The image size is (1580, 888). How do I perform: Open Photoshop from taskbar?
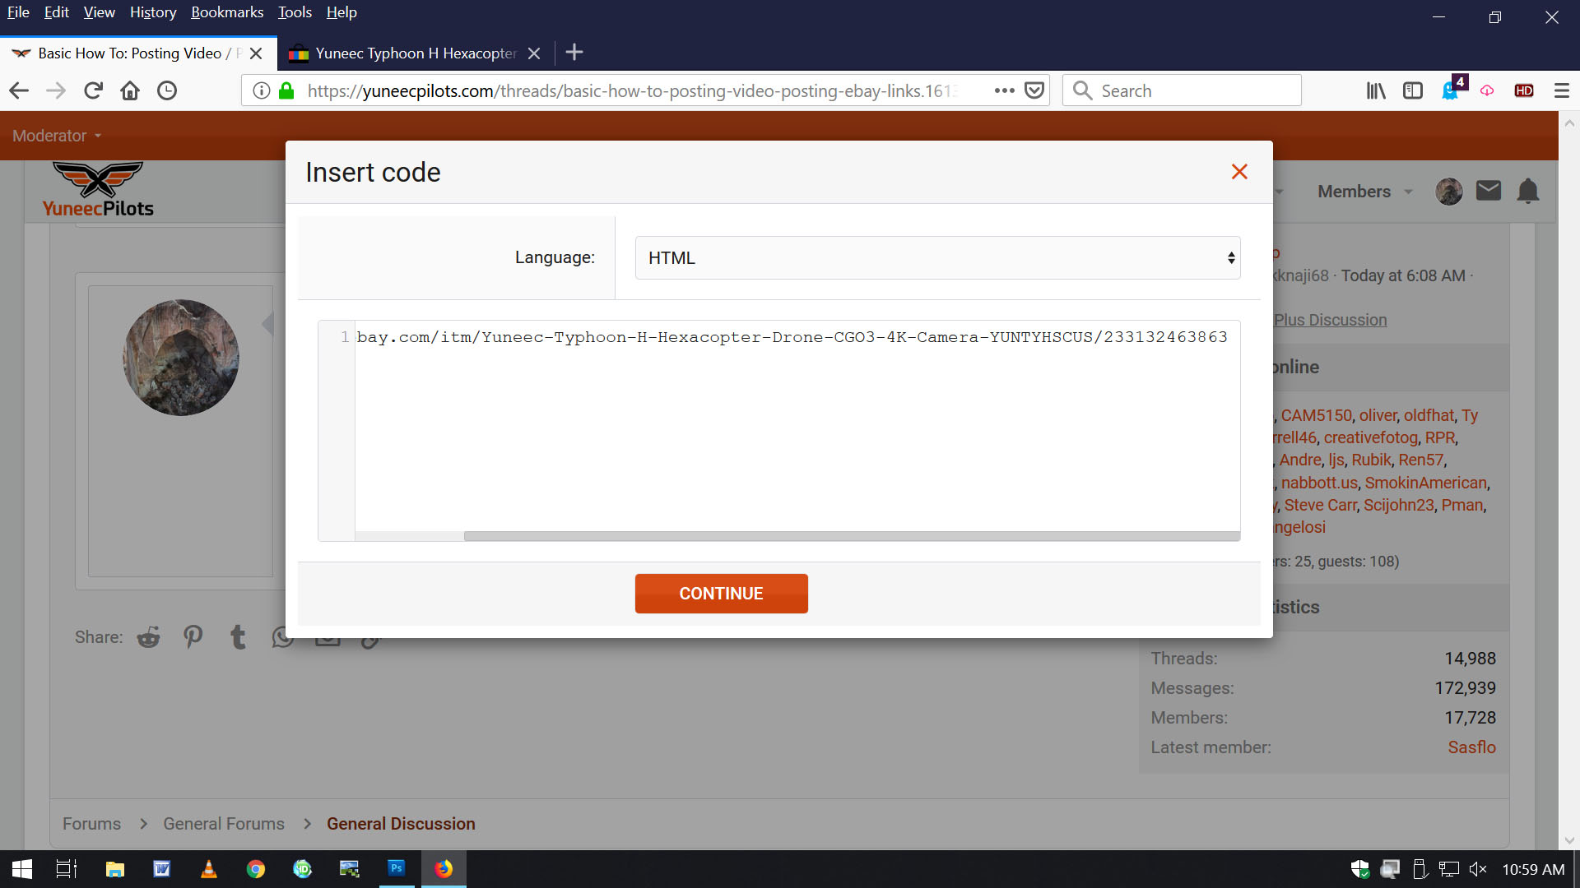click(397, 869)
